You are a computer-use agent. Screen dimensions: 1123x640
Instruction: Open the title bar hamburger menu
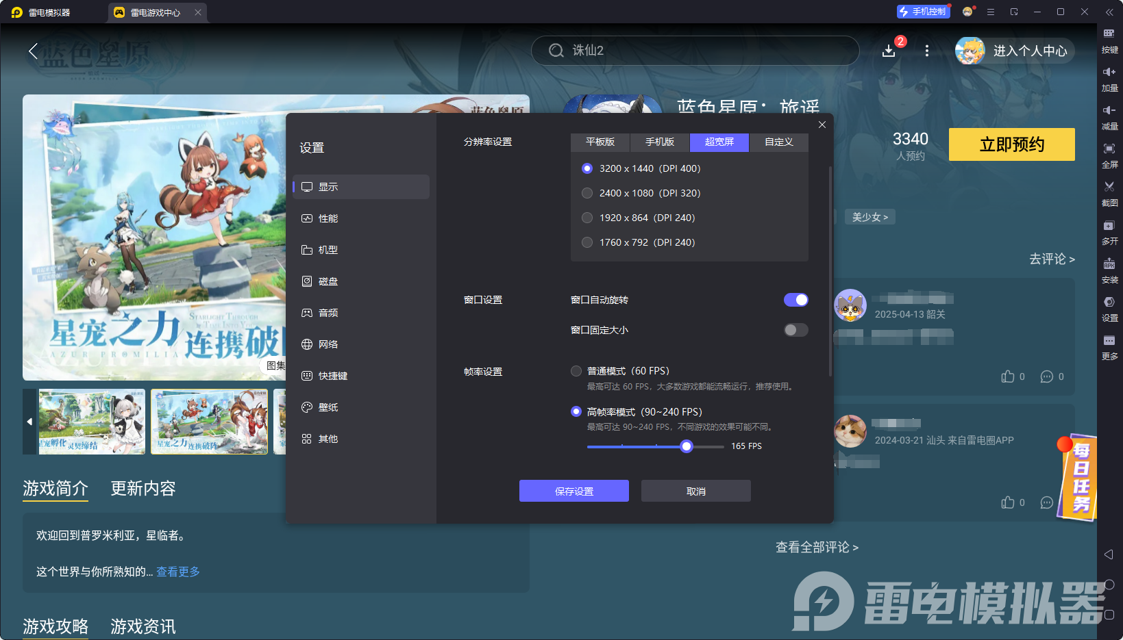coord(991,12)
